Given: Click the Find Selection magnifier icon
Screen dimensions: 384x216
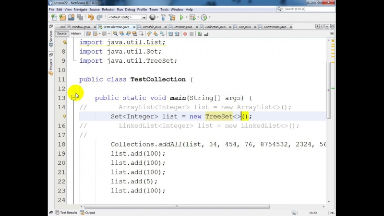Looking at the screenshot, I should pyautogui.click(x=115, y=34).
